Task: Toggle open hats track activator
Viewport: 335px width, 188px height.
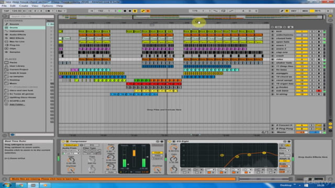Action: [x=301, y=42]
